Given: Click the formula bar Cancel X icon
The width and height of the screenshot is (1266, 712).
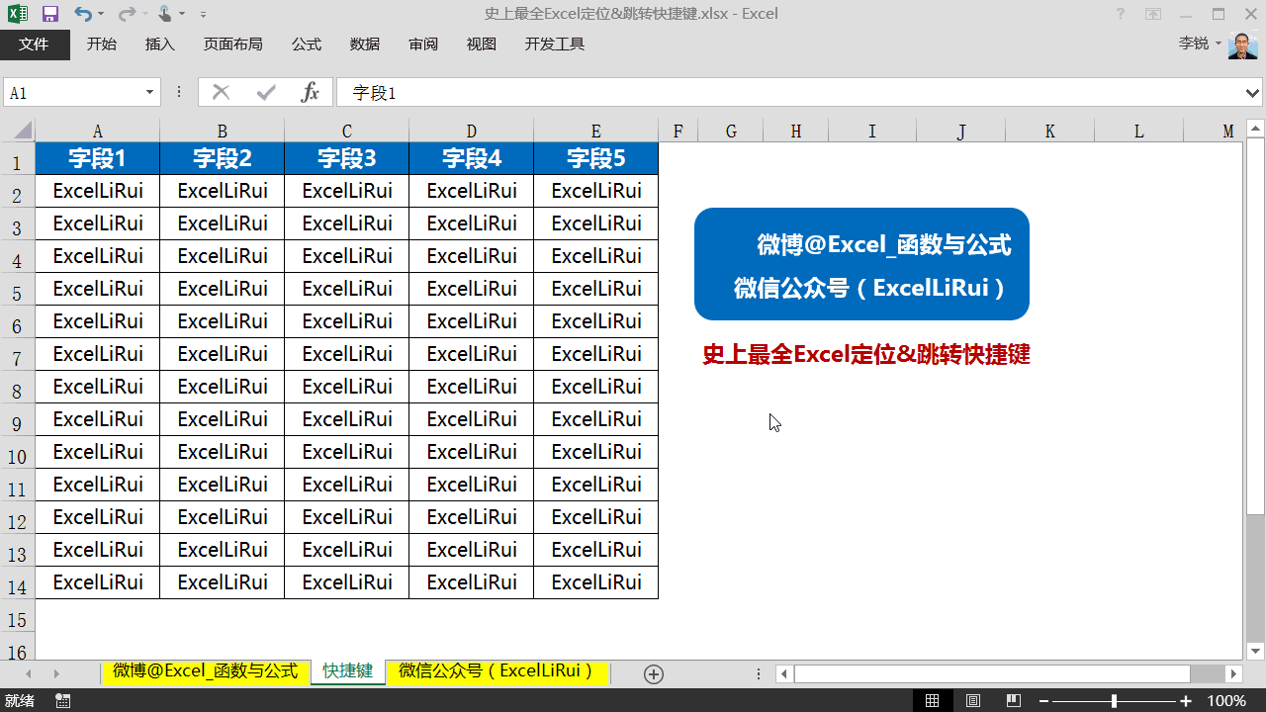Looking at the screenshot, I should coord(222,92).
